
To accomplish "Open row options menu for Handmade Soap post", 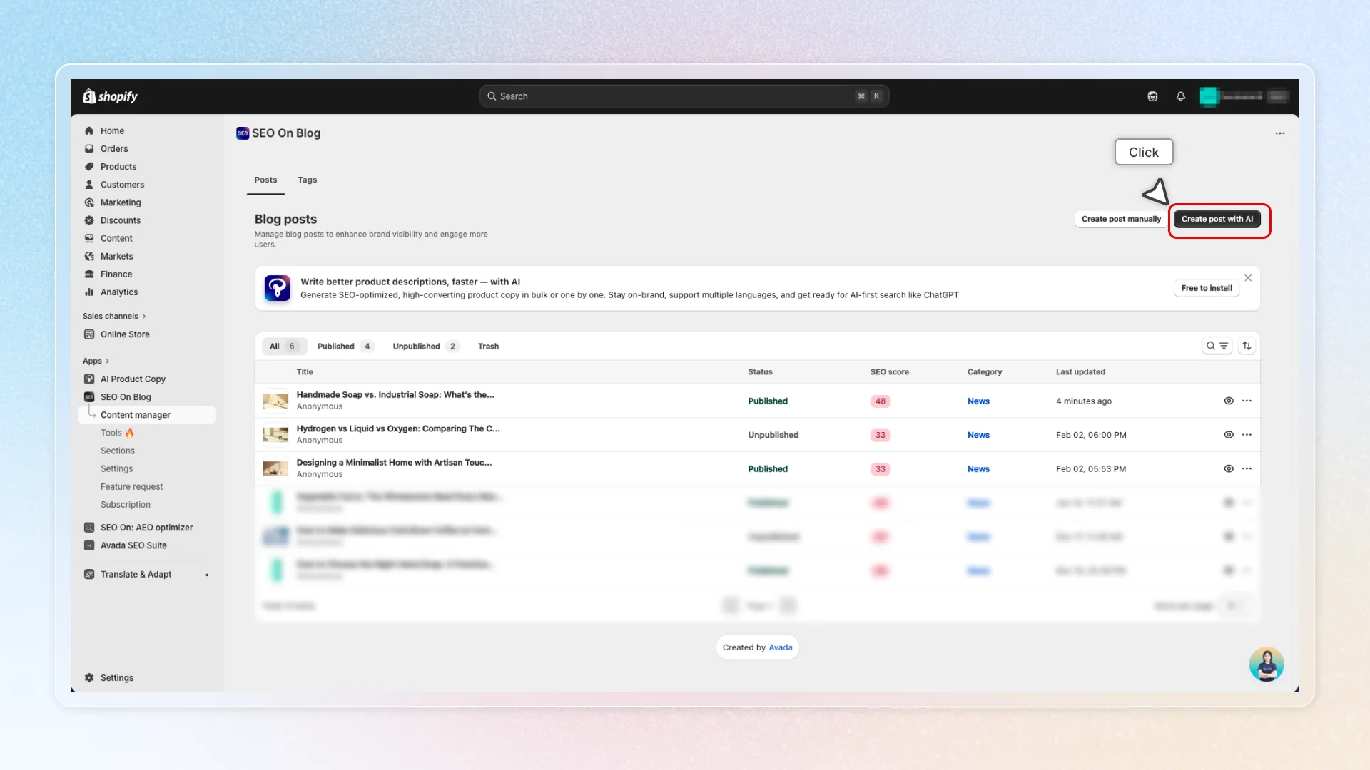I will (x=1247, y=401).
